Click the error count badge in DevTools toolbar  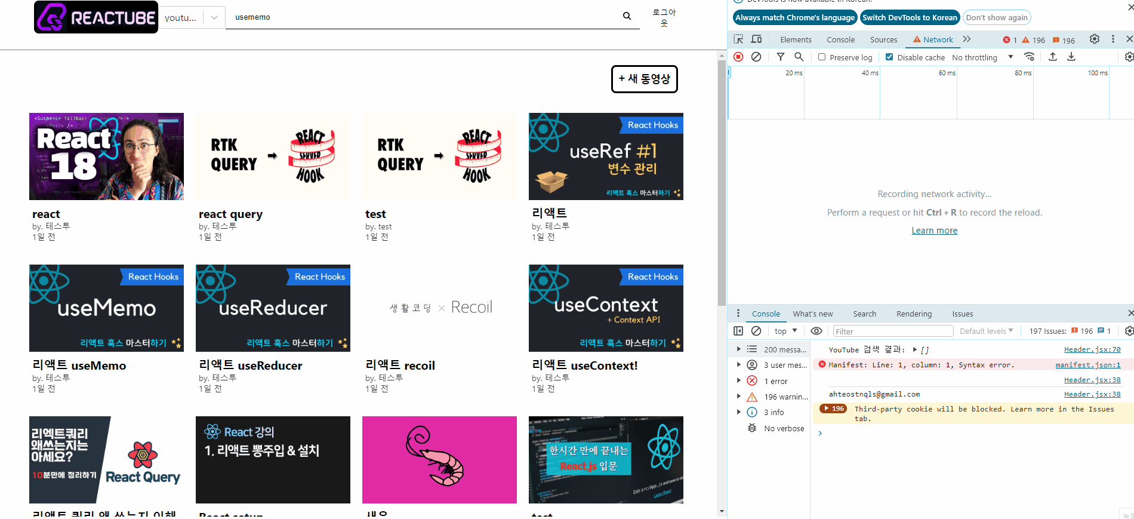1010,40
